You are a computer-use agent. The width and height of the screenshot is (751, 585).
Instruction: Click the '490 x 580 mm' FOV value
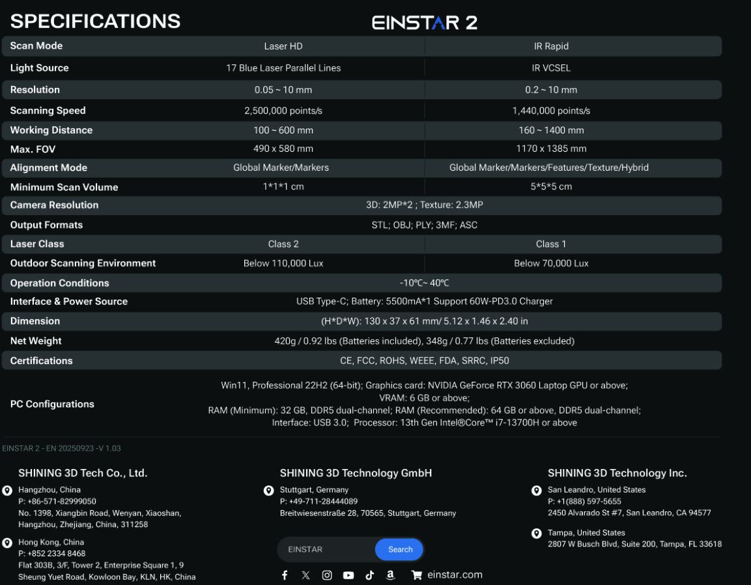point(283,149)
